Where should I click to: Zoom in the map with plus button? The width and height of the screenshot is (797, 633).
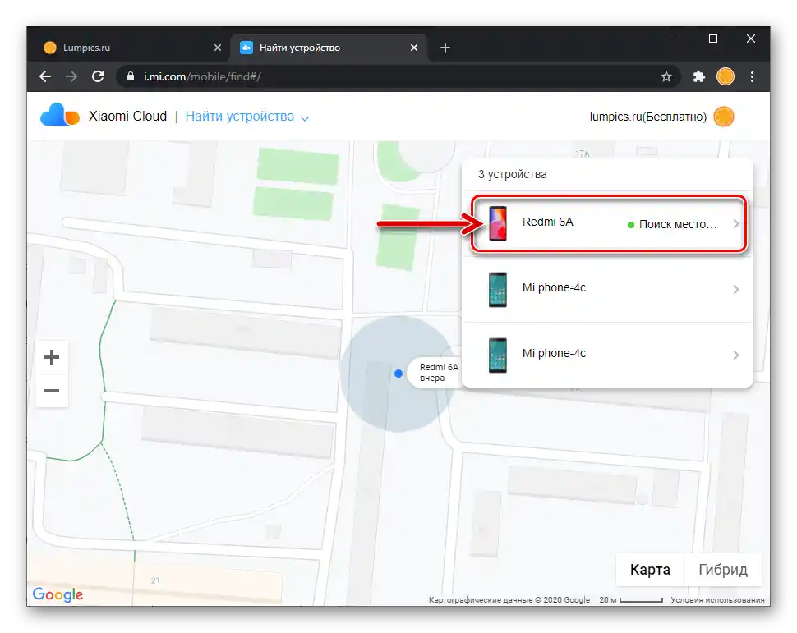coord(52,357)
